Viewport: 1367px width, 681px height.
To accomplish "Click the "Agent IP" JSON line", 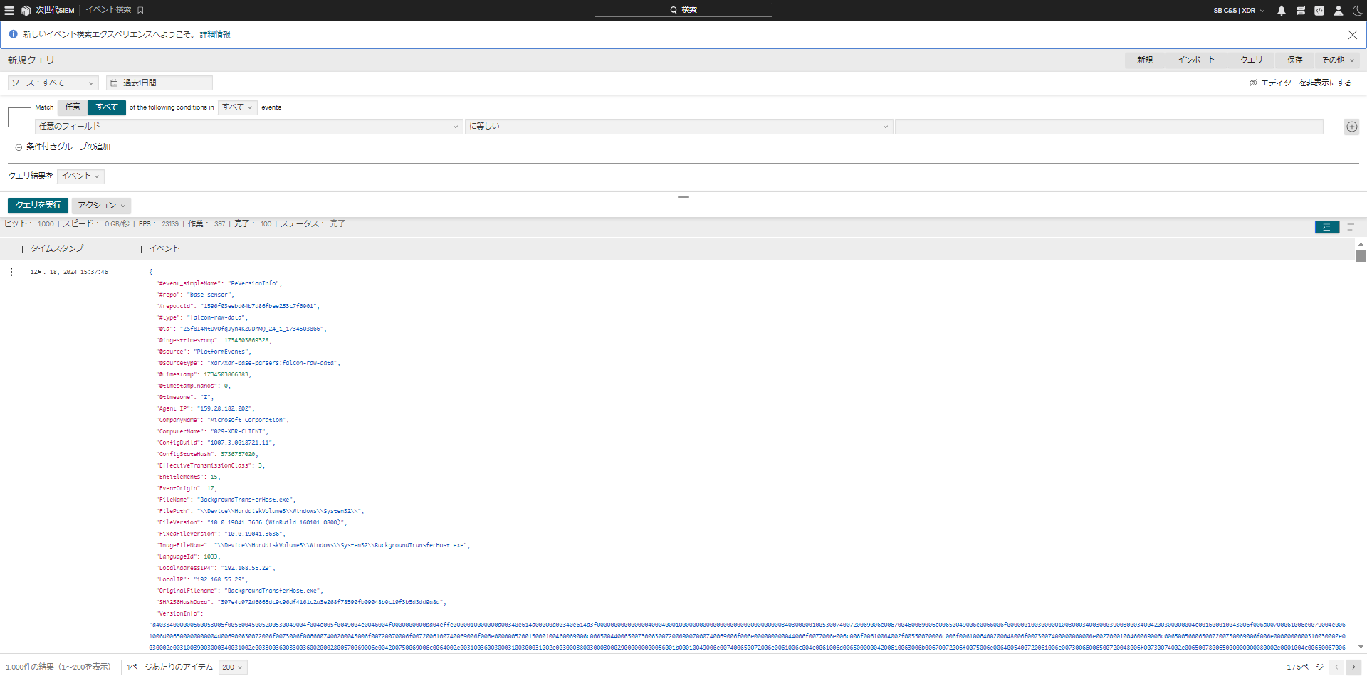I will (x=205, y=409).
